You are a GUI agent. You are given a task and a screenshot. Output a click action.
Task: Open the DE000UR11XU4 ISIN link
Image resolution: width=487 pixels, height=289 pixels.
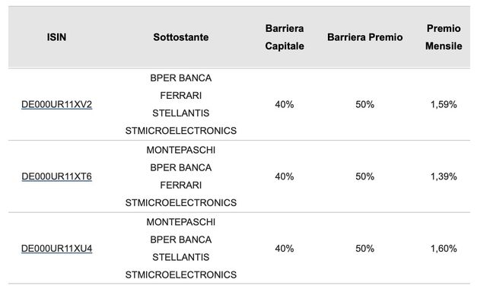click(x=56, y=249)
